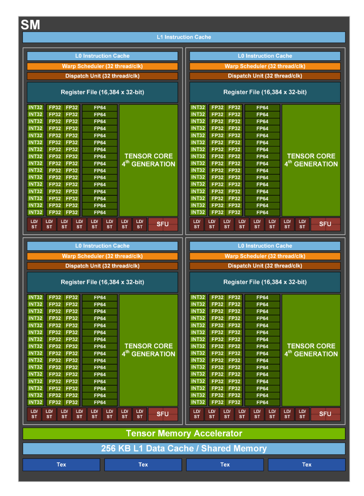
Task: Select Warp Scheduler block in lower-left partition
Action: coord(102,256)
